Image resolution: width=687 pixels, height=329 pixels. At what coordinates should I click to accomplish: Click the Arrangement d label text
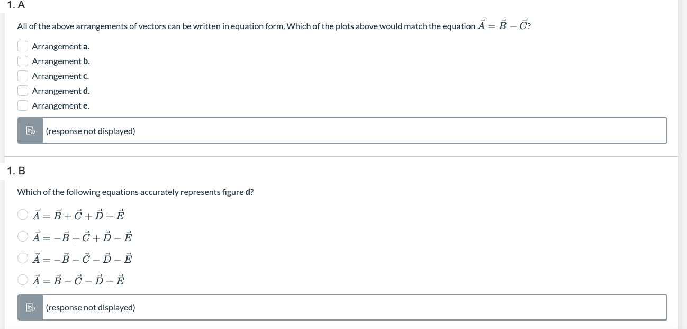(x=60, y=91)
